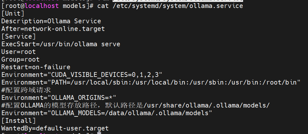Click the terminal cursor block at bottom prompt
308x134 pixels.
(x=99, y=133)
